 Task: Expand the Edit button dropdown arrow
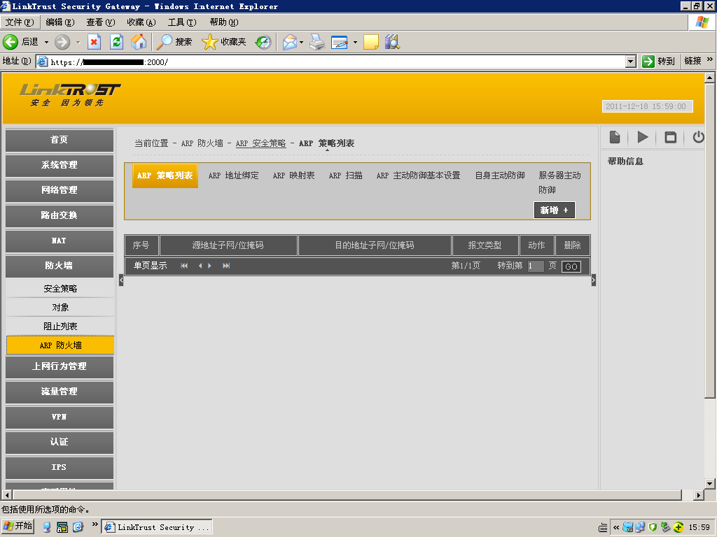click(355, 42)
